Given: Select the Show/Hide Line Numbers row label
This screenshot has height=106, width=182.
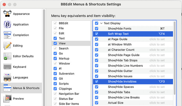Looking at the screenshot, I should (x=125, y=66).
